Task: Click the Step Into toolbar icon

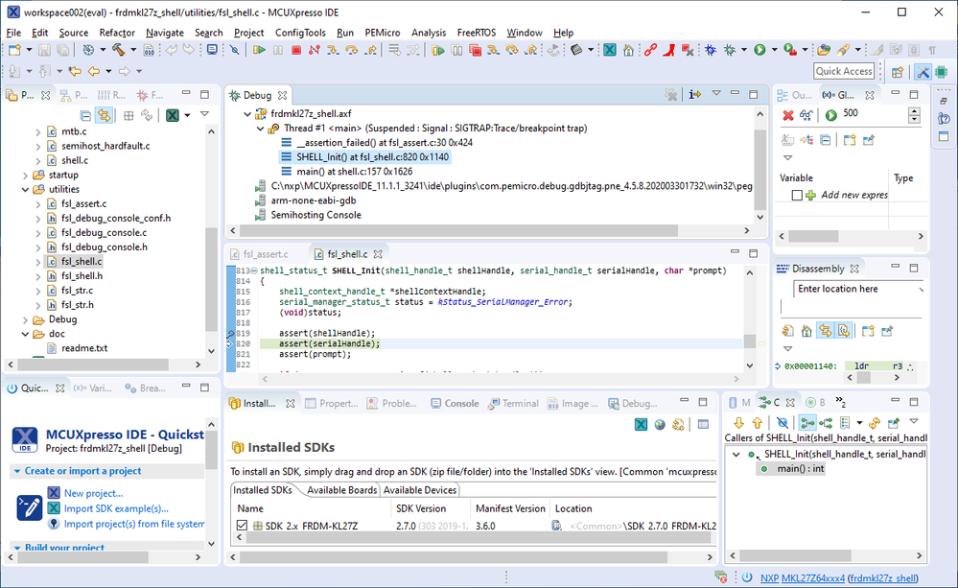Action: coord(333,50)
